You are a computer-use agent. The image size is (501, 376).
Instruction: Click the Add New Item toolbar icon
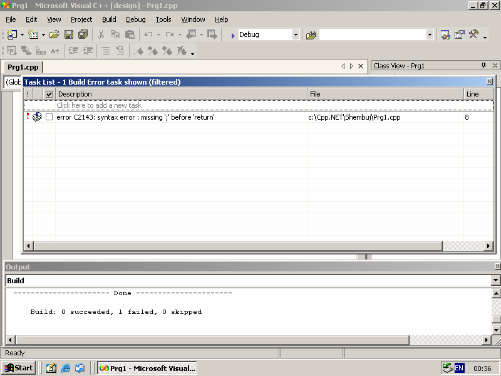coord(33,34)
